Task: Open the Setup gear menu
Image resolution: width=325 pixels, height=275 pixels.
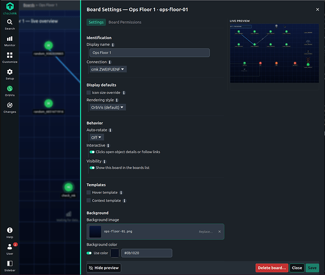Action: pyautogui.click(x=10, y=74)
